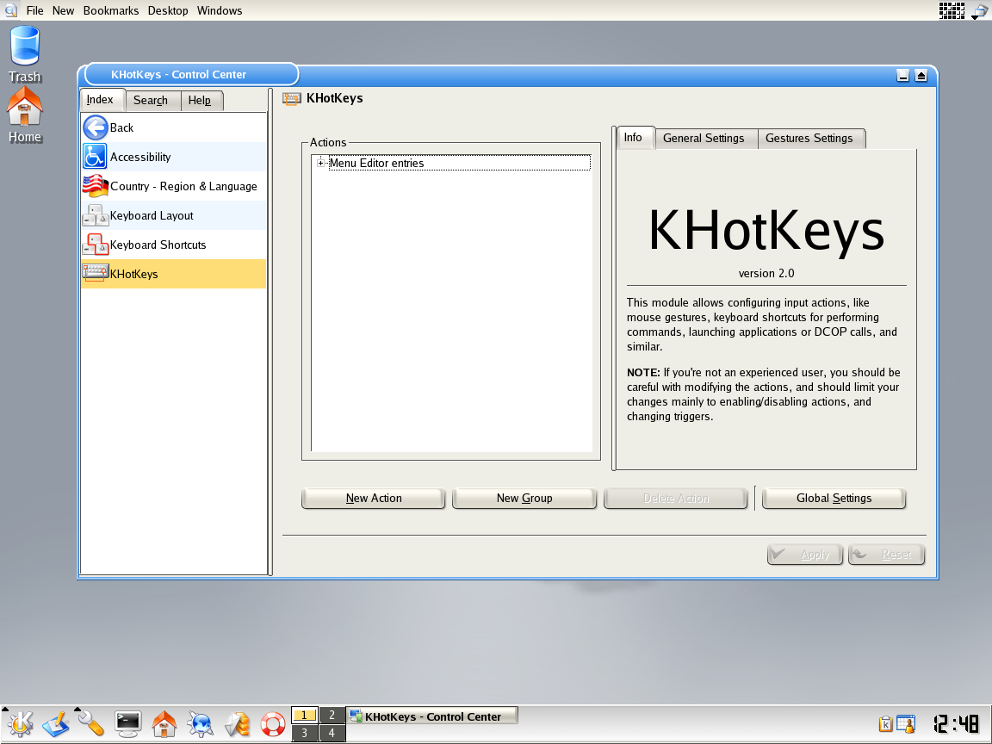Click the Delete Action button

click(x=676, y=499)
